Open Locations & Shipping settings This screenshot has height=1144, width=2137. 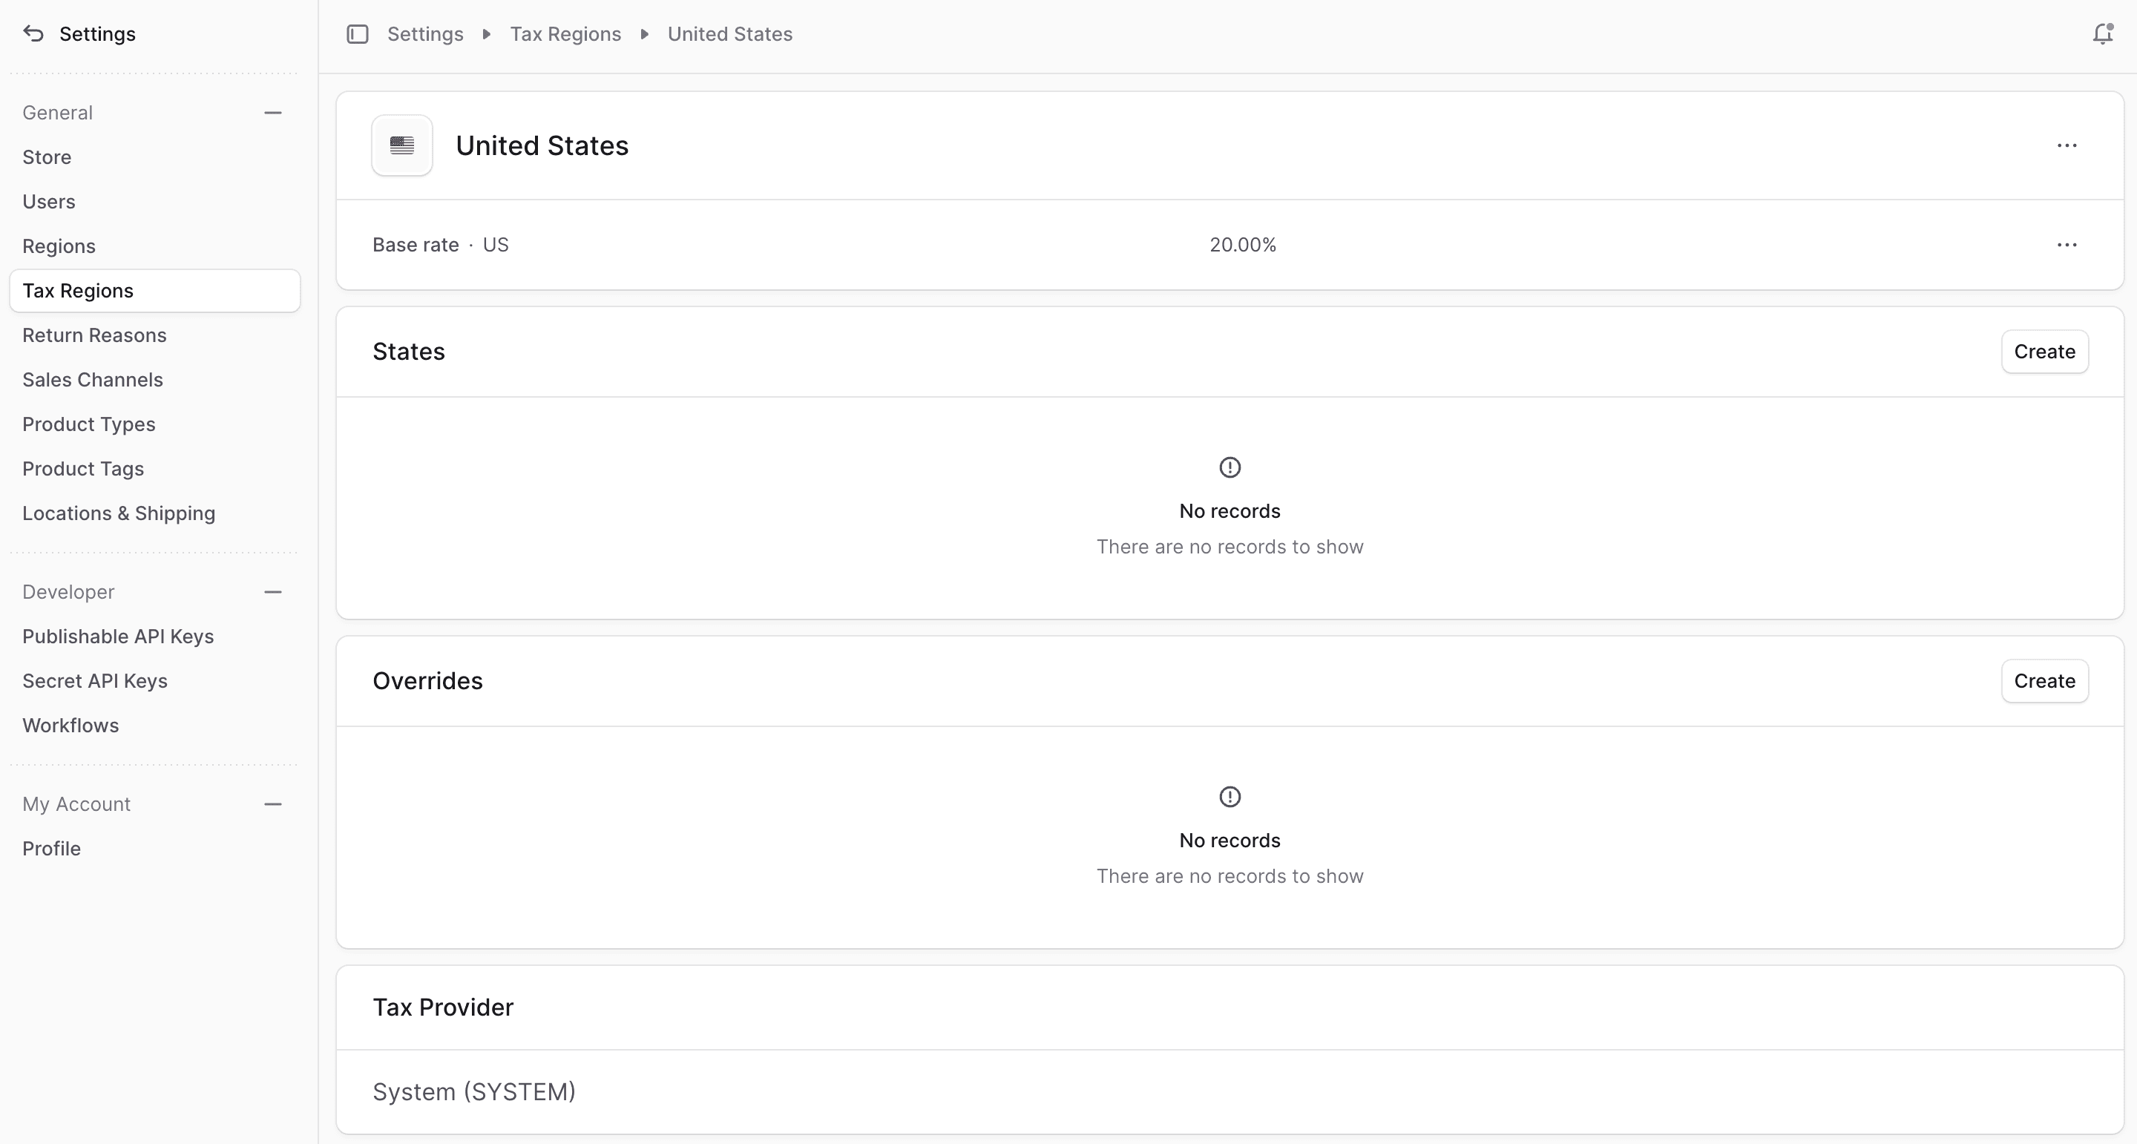tap(119, 513)
